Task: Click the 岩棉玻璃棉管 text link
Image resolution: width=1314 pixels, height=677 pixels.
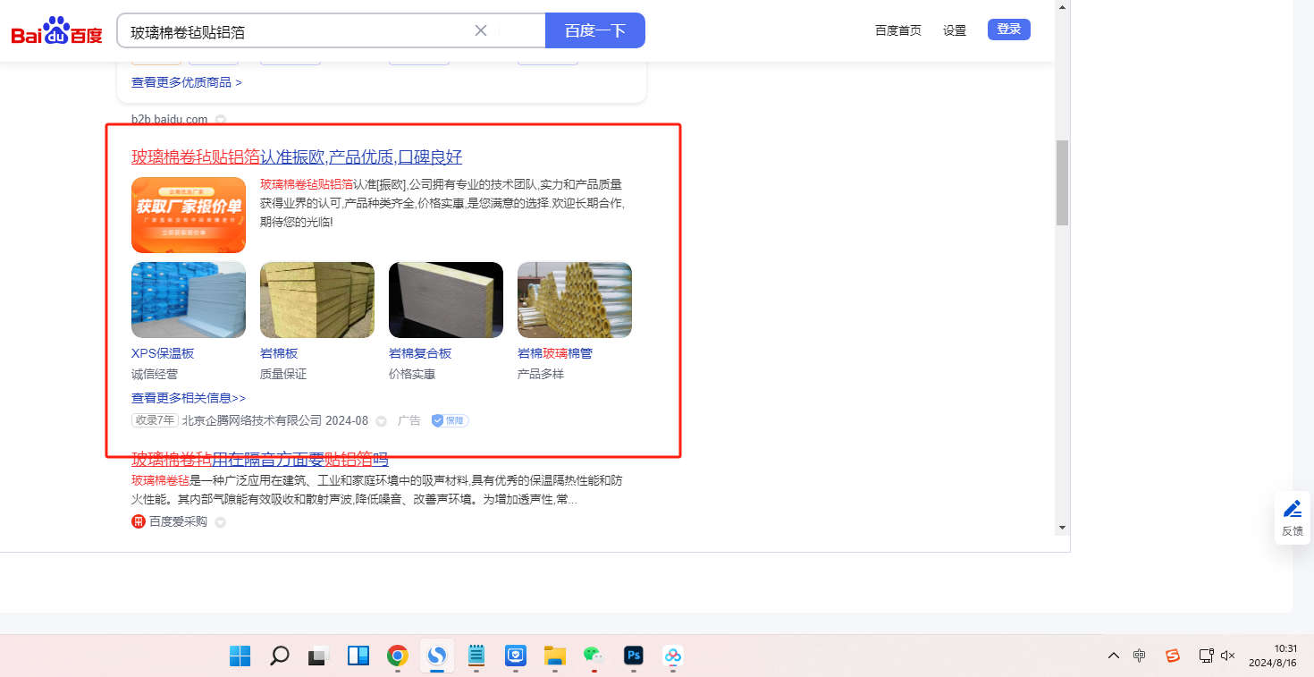Action: [555, 353]
